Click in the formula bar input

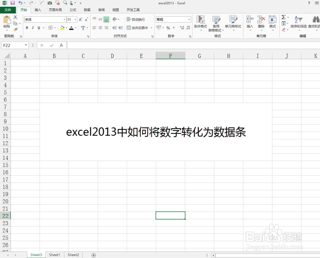pyautogui.click(x=194, y=45)
